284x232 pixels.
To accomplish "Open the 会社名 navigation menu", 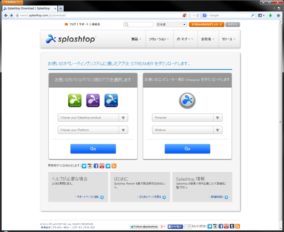I will coord(208,39).
